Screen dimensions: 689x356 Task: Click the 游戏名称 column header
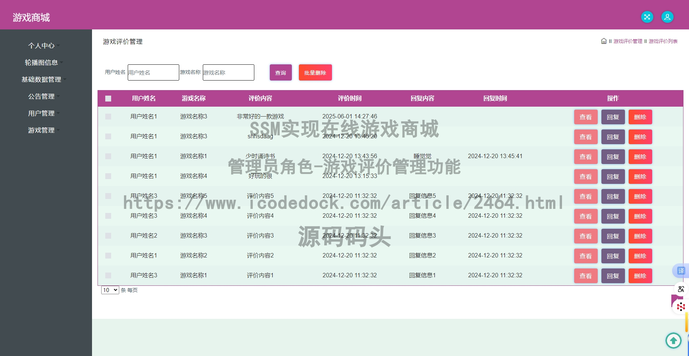point(194,98)
